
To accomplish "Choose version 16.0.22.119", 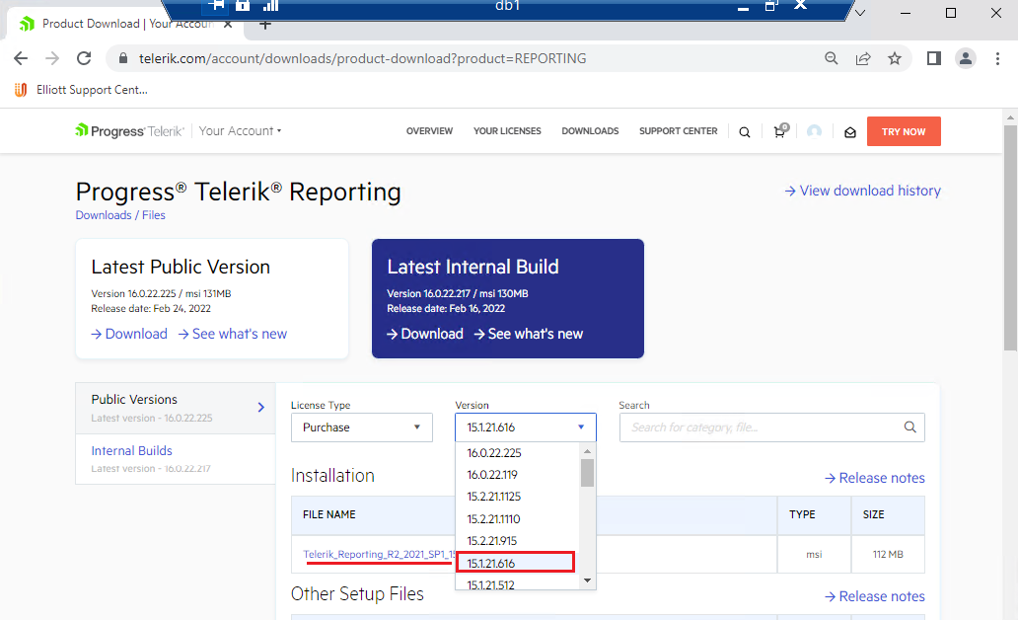I will pyautogui.click(x=518, y=475).
